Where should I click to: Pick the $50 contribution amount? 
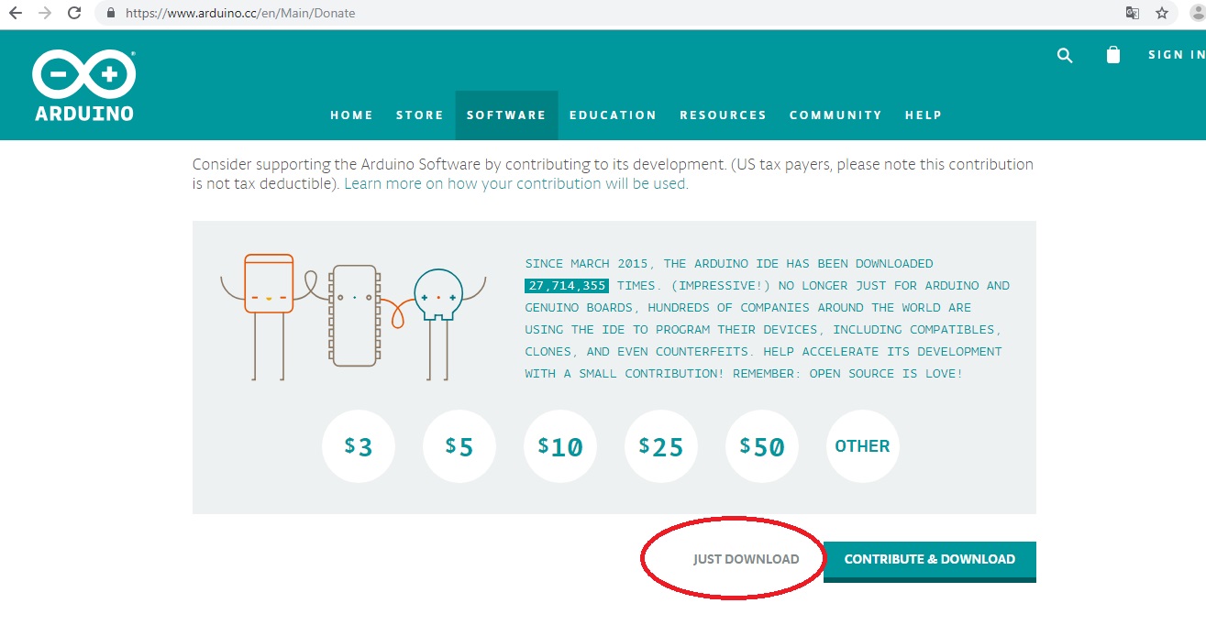coord(762,446)
